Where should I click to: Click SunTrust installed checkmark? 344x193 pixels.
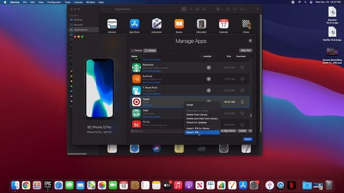pos(209,79)
